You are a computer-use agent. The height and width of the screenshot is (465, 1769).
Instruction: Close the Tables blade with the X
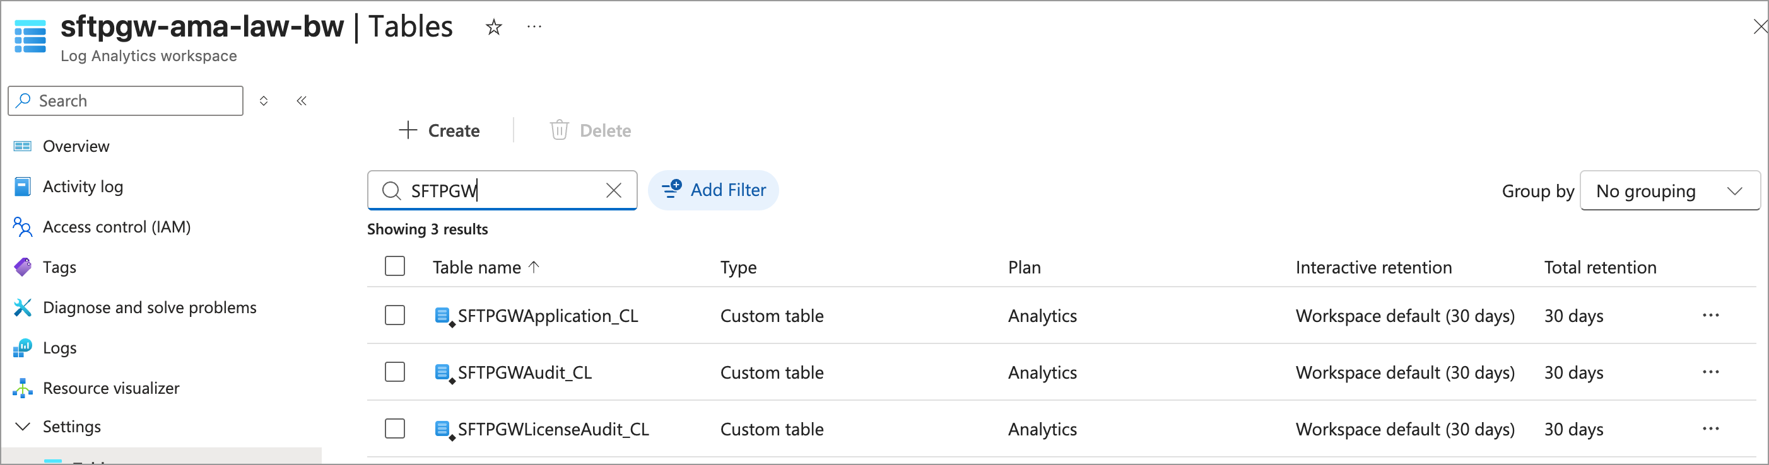coord(1761,26)
